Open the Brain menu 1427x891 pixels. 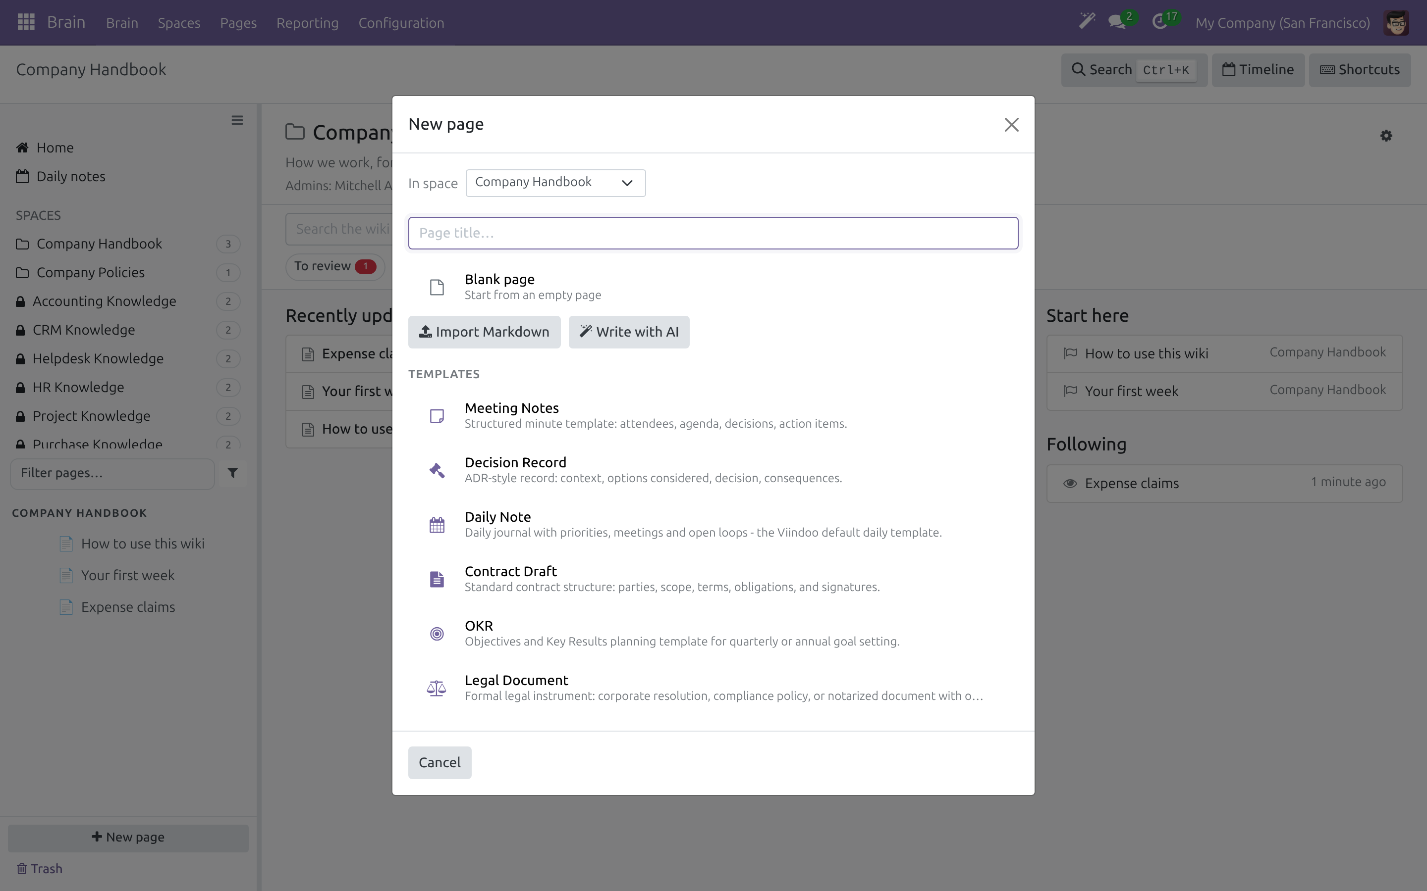[x=122, y=22]
